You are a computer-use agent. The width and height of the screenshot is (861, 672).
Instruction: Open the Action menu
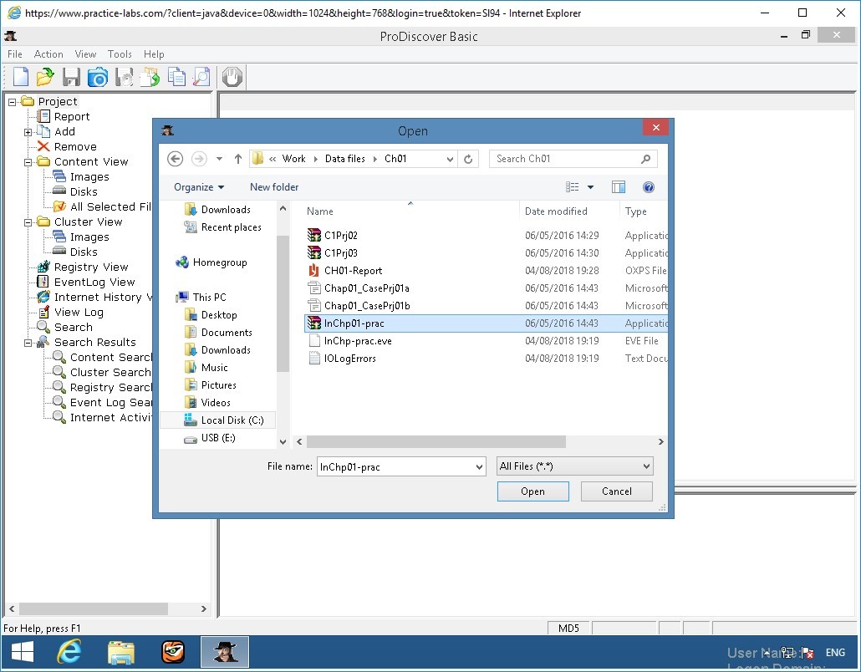coord(48,53)
